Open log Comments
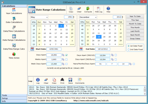Viewport: 148px width, 104px height. [80, 81]
